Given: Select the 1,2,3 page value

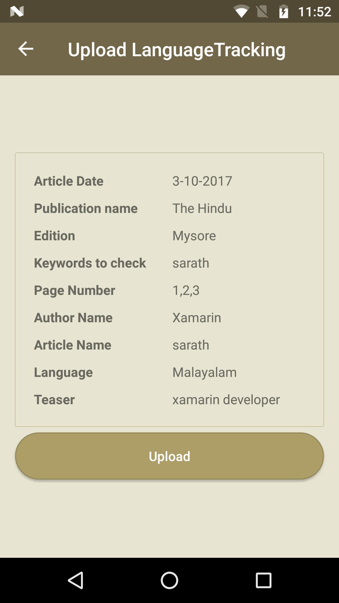Looking at the screenshot, I should coord(186,290).
